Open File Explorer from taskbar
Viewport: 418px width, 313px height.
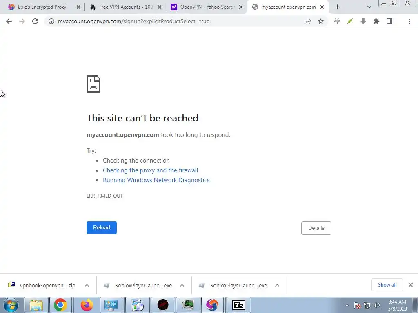tap(36, 305)
